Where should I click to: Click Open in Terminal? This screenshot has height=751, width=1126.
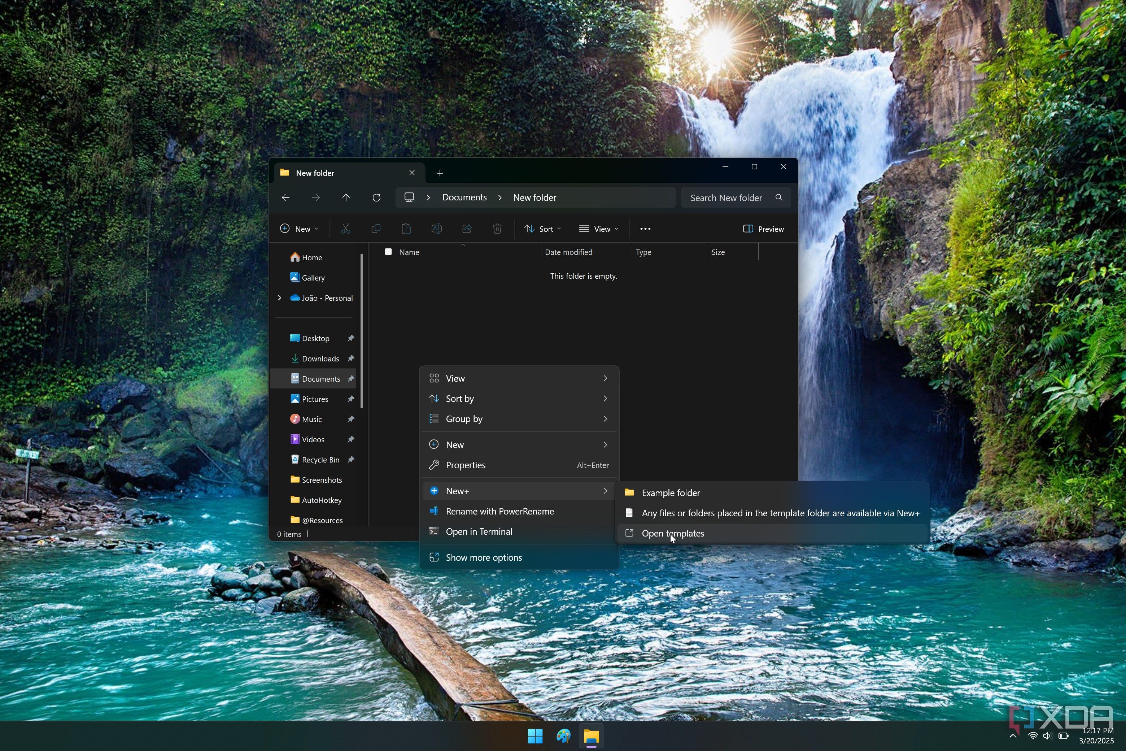tap(519, 531)
